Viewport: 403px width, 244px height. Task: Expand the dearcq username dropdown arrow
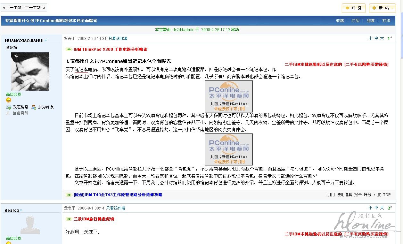pyautogui.click(x=21, y=210)
